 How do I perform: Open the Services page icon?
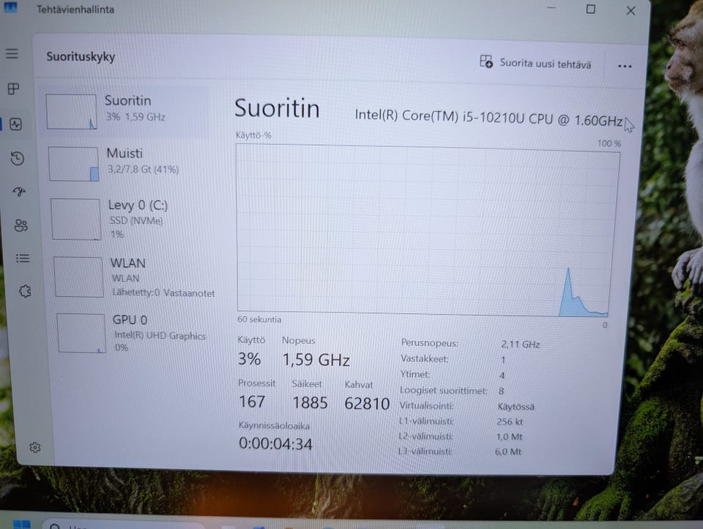25,292
